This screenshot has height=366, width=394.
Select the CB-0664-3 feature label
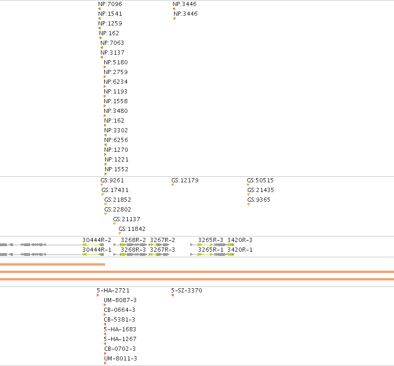(119, 310)
